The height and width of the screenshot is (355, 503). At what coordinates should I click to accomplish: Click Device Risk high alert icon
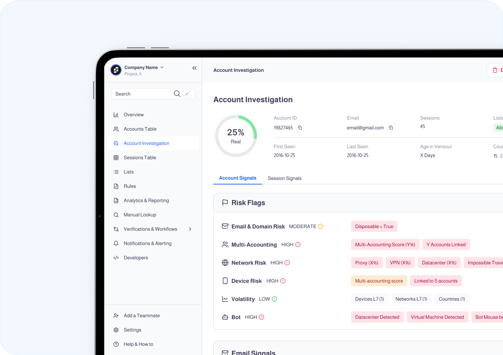pyautogui.click(x=283, y=281)
